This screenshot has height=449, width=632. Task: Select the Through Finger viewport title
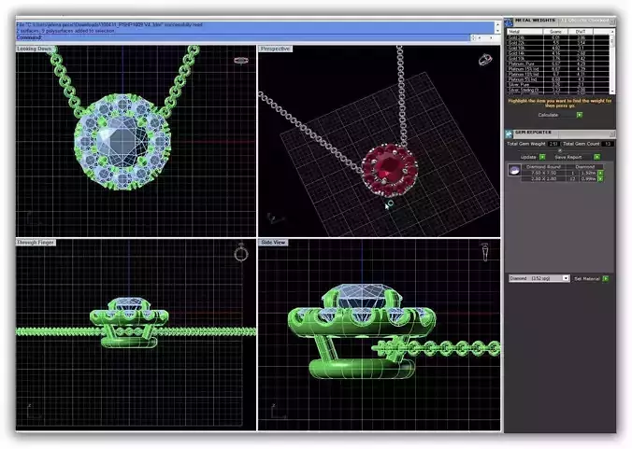(x=36, y=243)
